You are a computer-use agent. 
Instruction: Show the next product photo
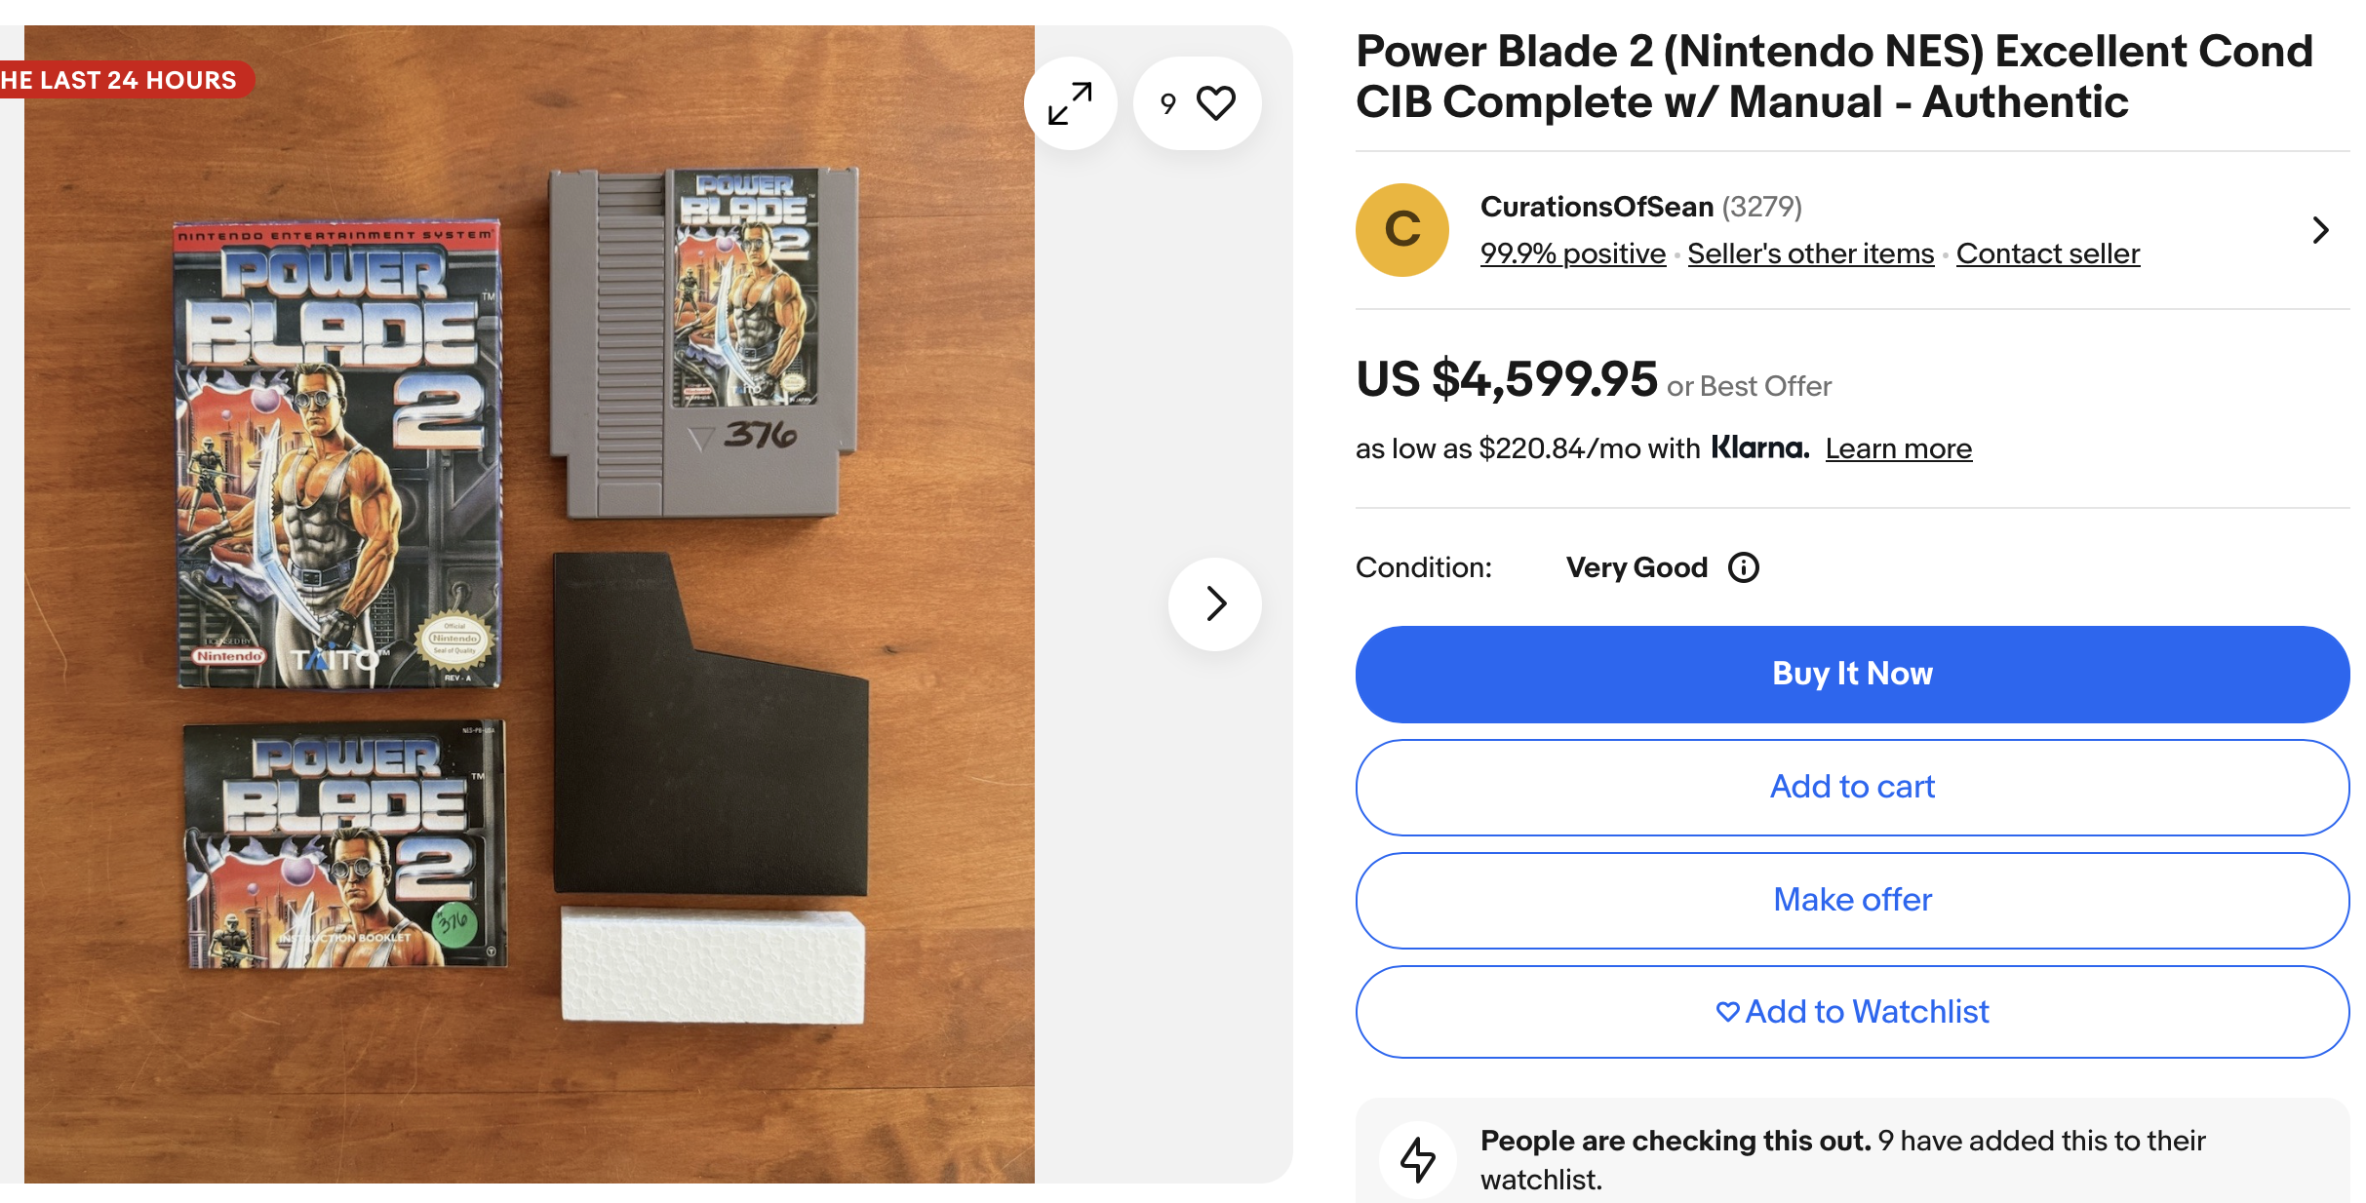coord(1215,603)
